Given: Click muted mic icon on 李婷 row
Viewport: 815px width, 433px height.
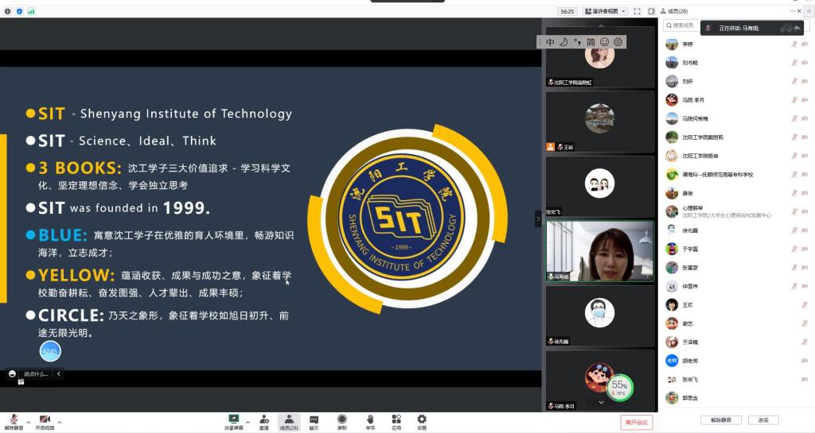Looking at the screenshot, I should 794,44.
